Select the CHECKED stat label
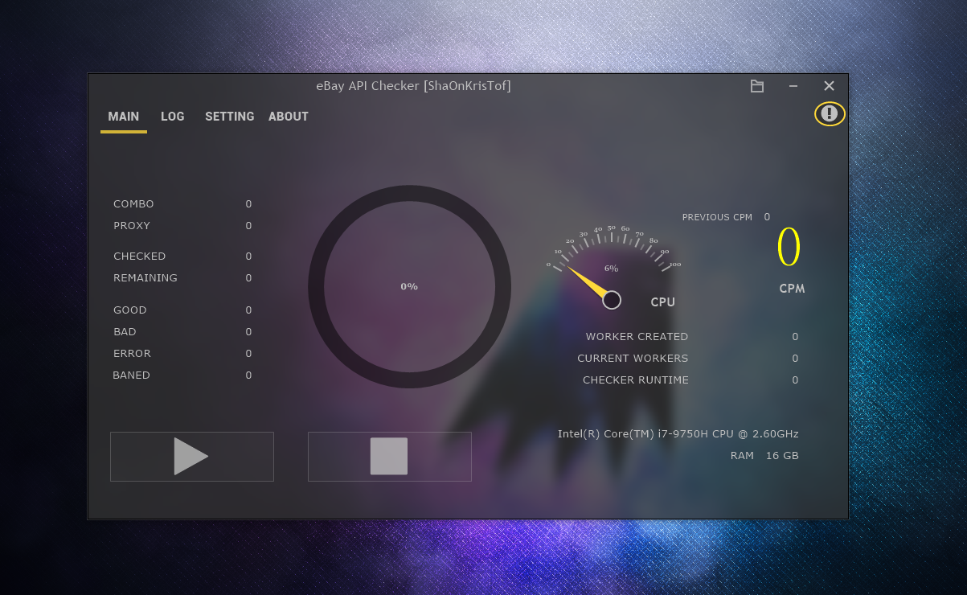967x595 pixels. pos(140,256)
